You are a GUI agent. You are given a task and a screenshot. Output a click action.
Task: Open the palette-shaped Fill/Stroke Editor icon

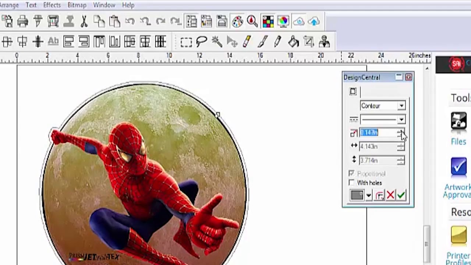point(237,21)
